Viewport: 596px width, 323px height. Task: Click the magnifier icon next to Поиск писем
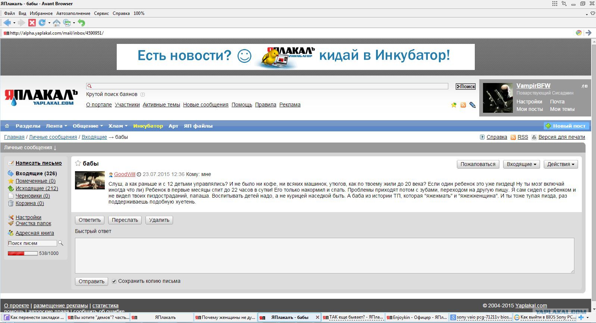[x=61, y=243]
